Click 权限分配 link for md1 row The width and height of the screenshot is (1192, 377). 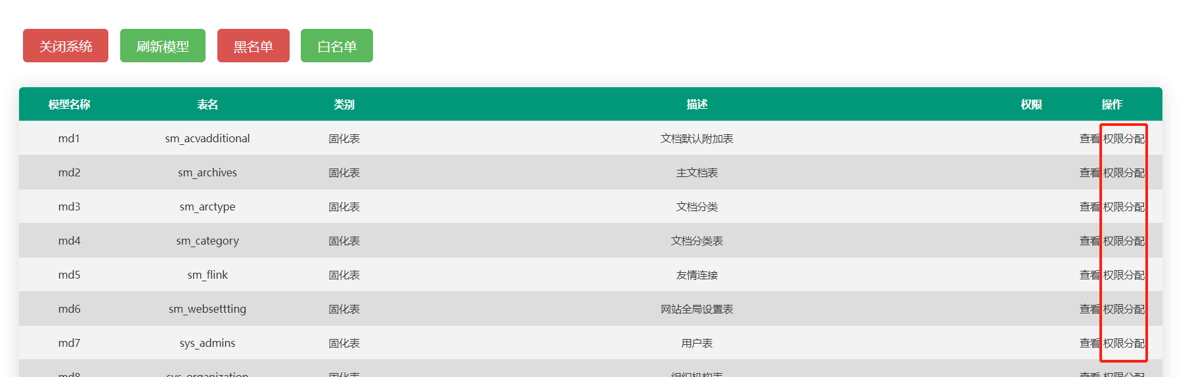point(1124,138)
